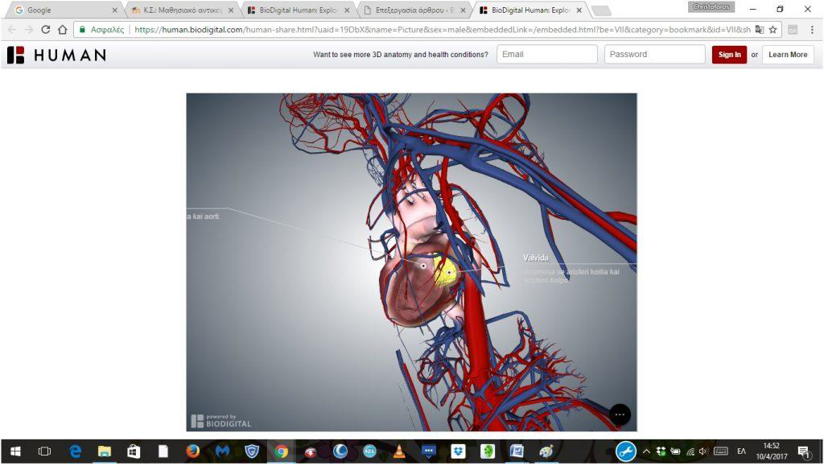The height and width of the screenshot is (474, 824).
Task: Show hidden system tray icons
Action: point(646,451)
